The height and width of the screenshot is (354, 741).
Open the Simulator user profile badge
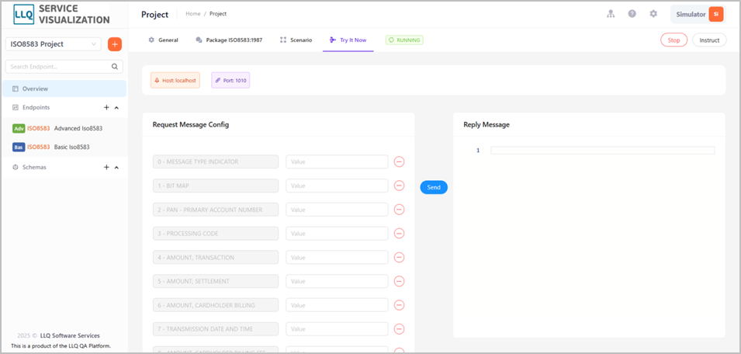[x=698, y=14]
